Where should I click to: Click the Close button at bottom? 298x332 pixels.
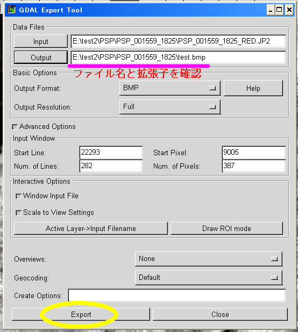(x=220, y=314)
